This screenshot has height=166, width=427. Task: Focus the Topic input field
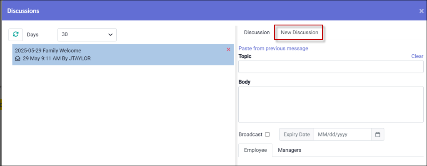coord(331,66)
